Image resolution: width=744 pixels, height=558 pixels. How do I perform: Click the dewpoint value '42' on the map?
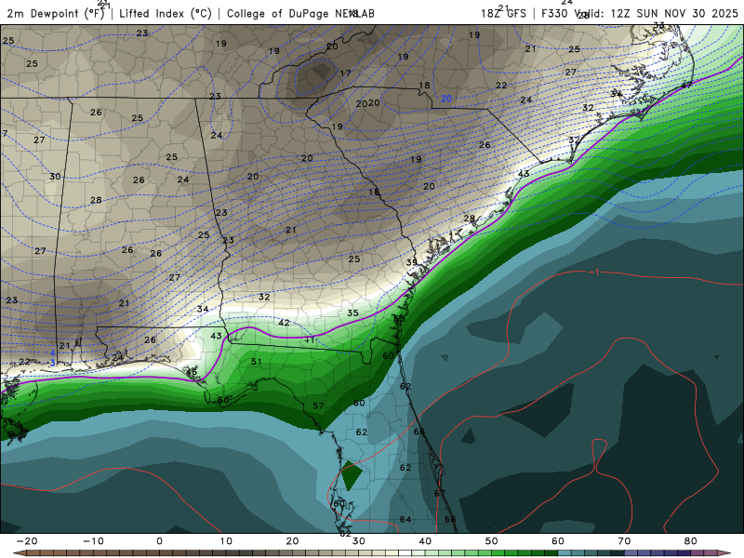284,323
